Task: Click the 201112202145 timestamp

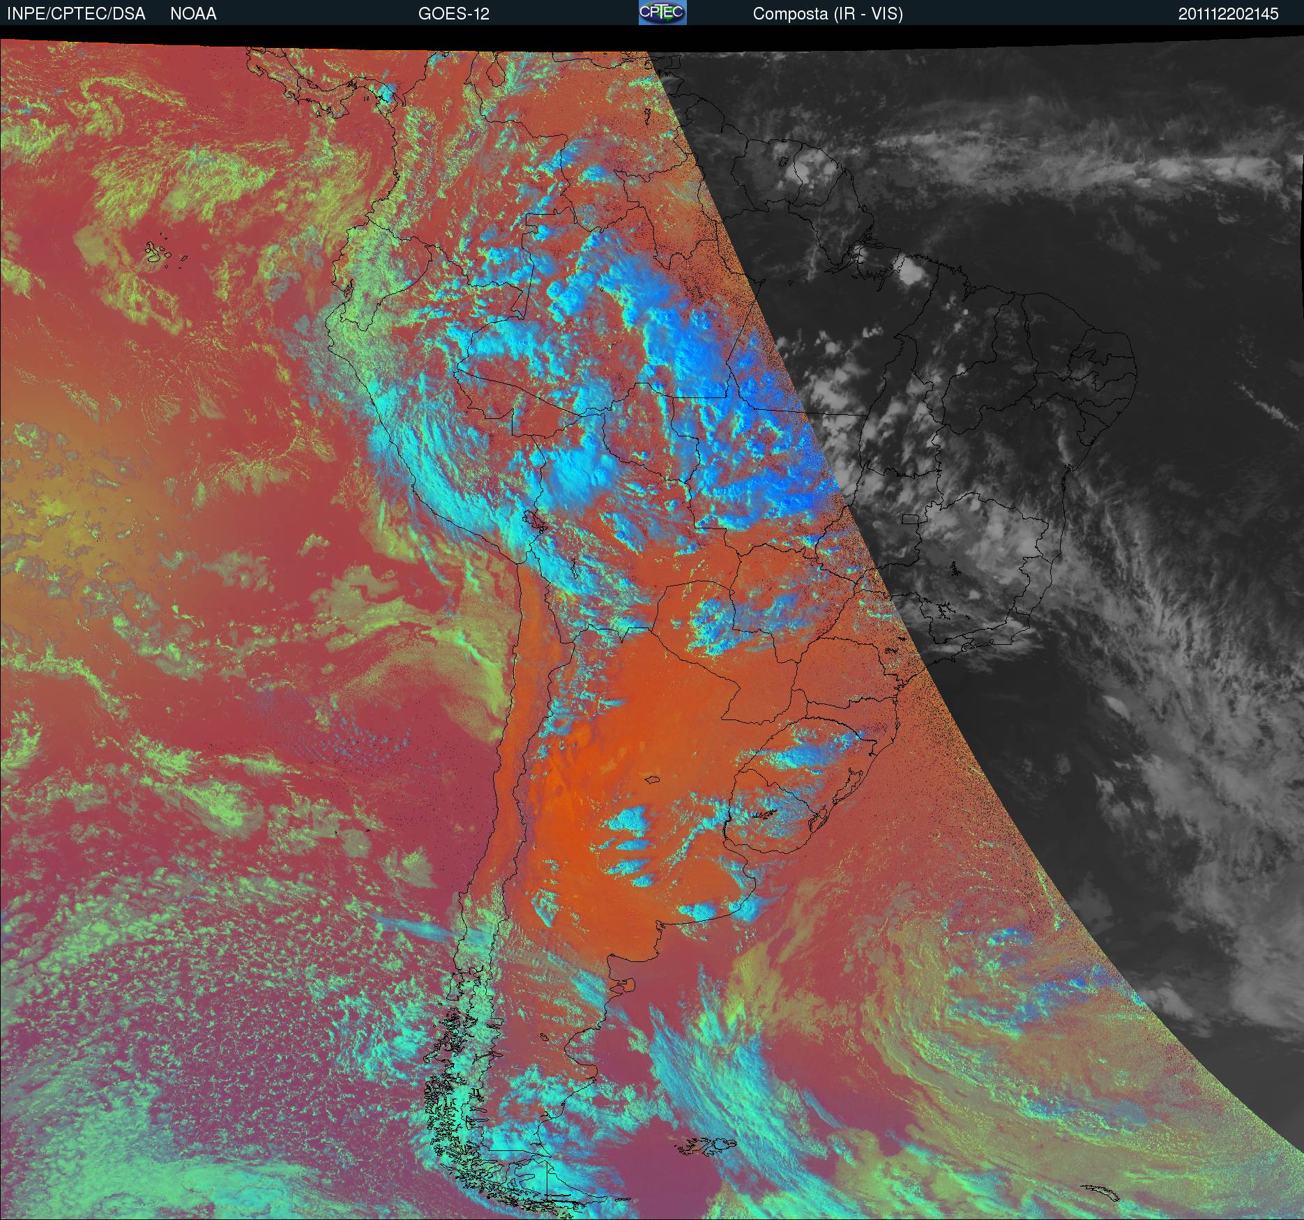Action: (1229, 14)
